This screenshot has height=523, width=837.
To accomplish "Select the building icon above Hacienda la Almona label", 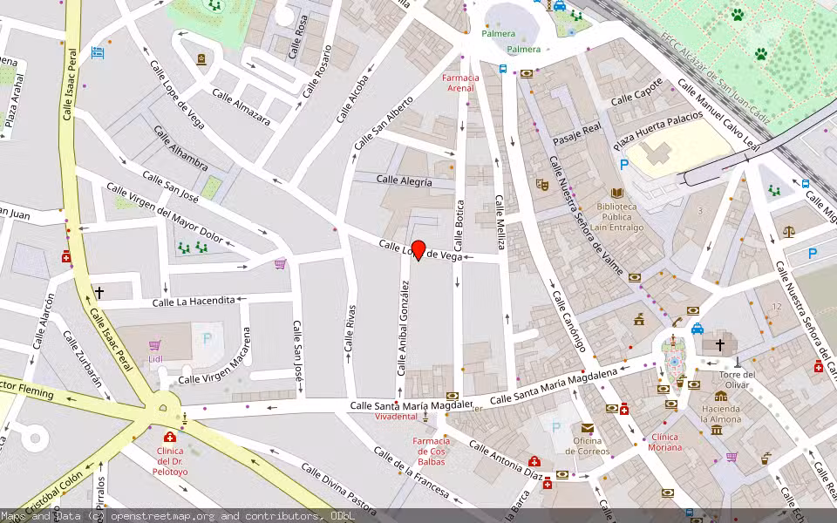I will tap(721, 396).
